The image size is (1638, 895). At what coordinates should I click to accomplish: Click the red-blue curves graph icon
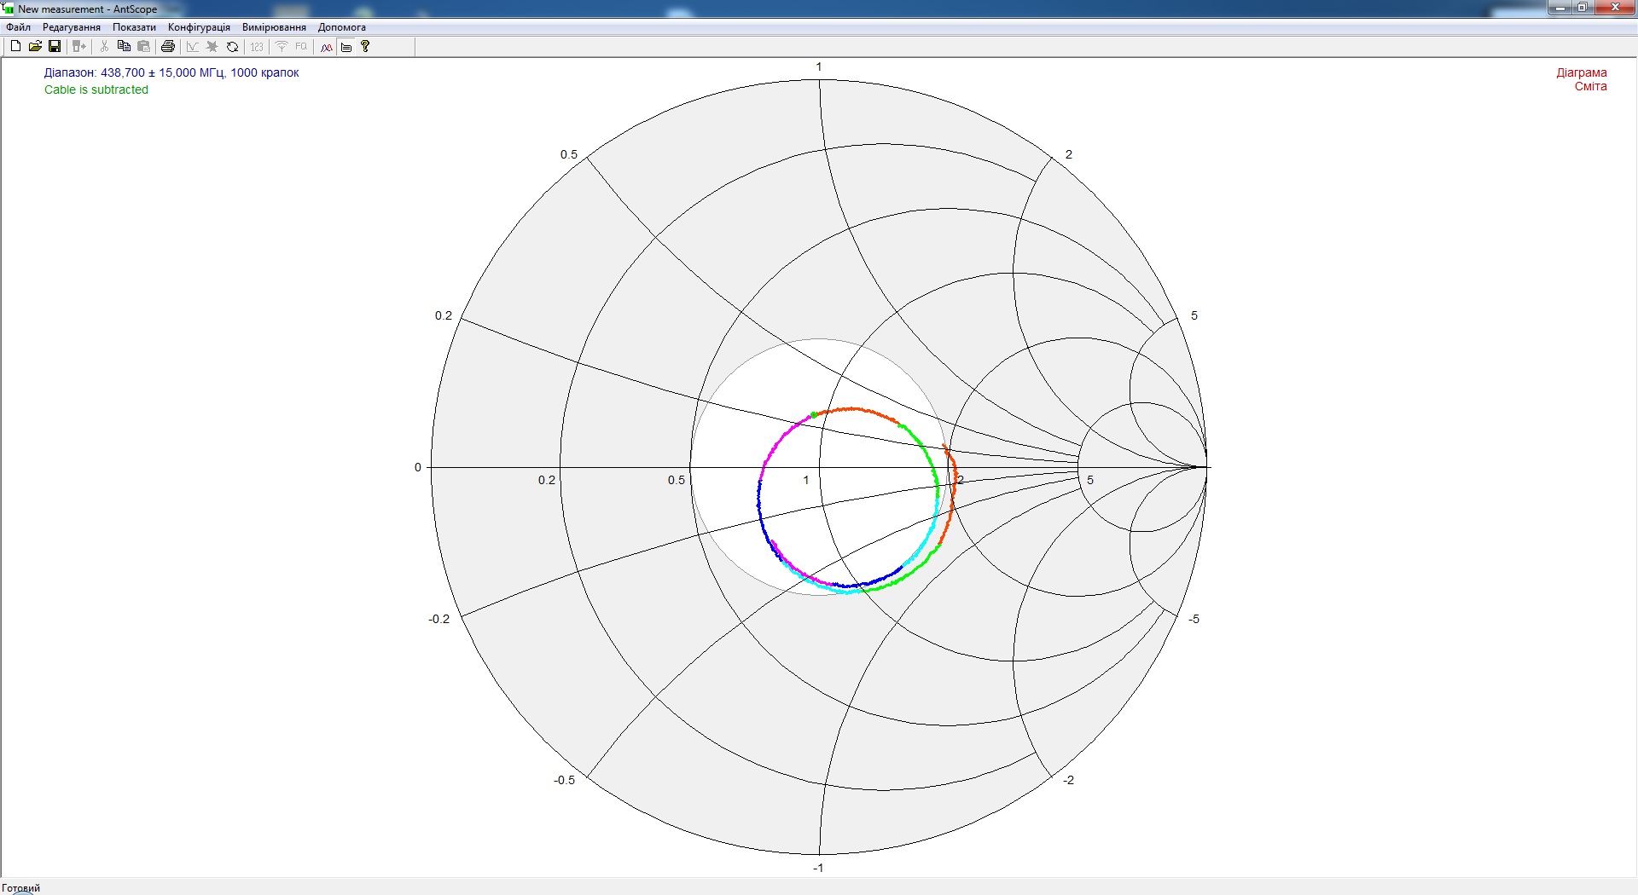[327, 47]
